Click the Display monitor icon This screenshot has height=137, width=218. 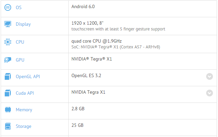[x=8, y=24]
